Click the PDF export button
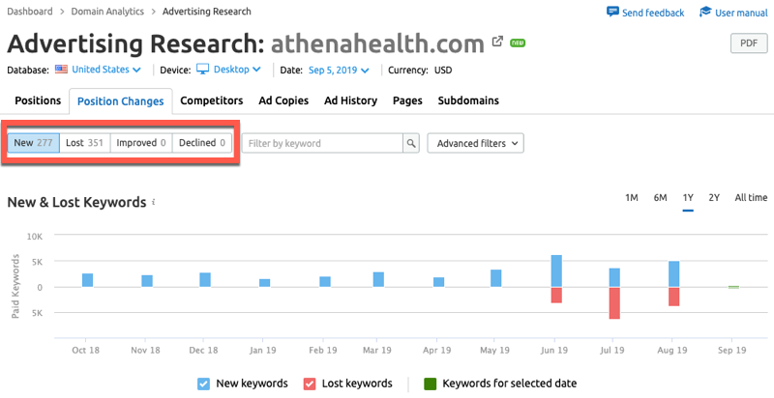Image resolution: width=774 pixels, height=398 pixels. [748, 43]
